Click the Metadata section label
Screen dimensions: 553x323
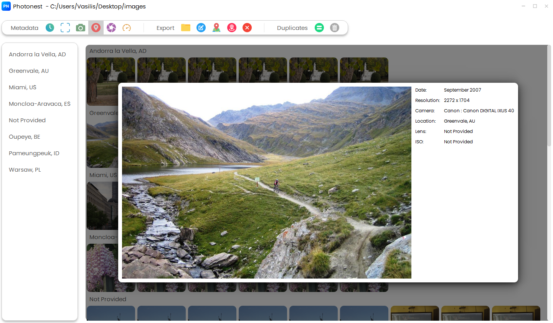[x=24, y=28]
